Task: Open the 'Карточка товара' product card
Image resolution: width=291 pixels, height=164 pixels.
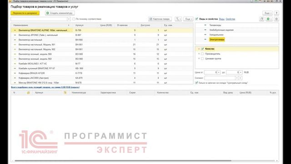Action: coord(160,19)
